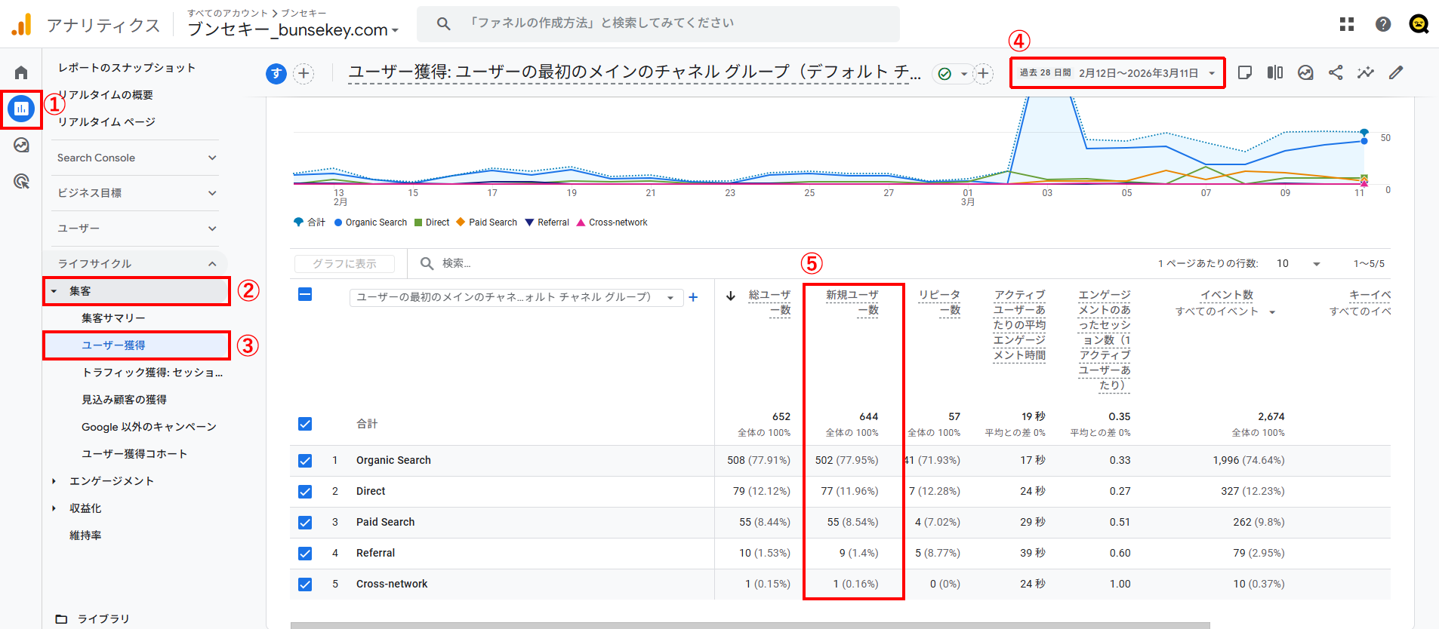This screenshot has height=629, width=1439.
Task: Uncheck the 合計 row checkbox
Action: coord(305,424)
